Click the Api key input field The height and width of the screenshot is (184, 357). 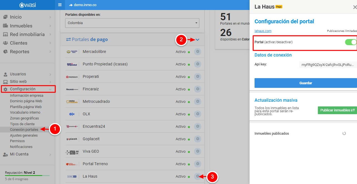click(328, 65)
